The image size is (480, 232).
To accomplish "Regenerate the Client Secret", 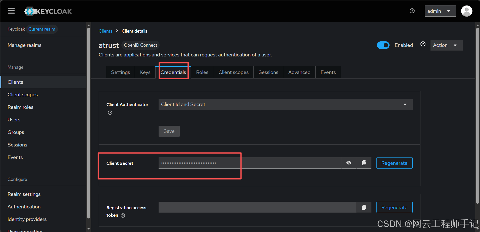I will pos(394,163).
